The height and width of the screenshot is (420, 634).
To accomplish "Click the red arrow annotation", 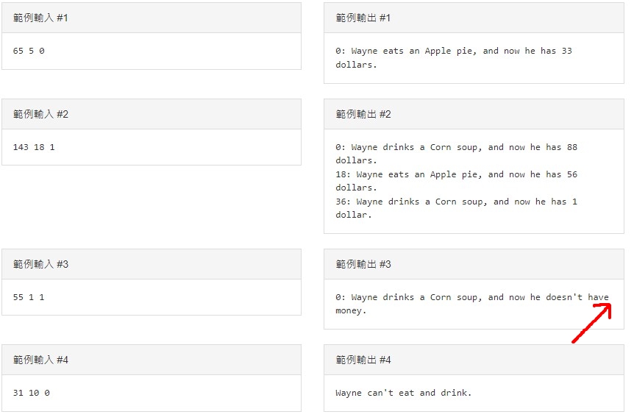I will (592, 324).
